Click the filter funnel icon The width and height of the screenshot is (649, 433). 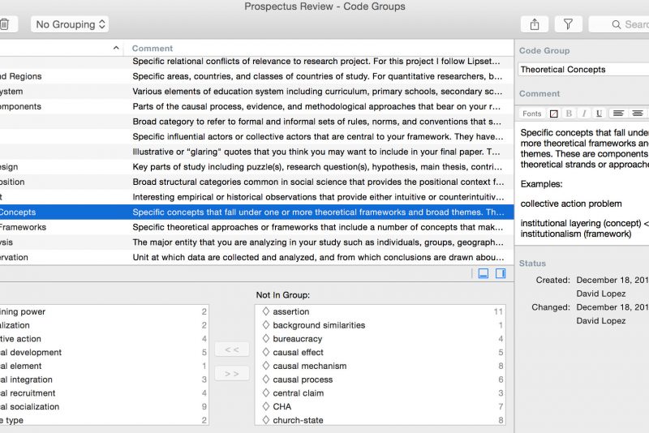(569, 24)
